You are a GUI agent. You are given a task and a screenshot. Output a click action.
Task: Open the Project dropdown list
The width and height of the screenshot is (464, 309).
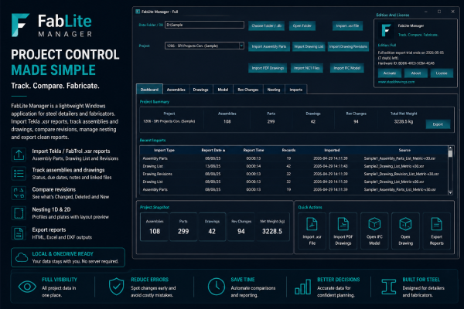click(x=241, y=46)
